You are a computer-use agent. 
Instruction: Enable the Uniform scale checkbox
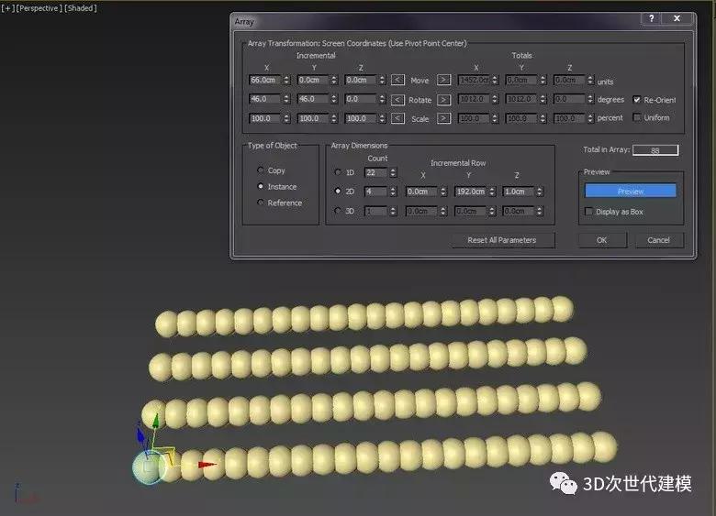[637, 118]
